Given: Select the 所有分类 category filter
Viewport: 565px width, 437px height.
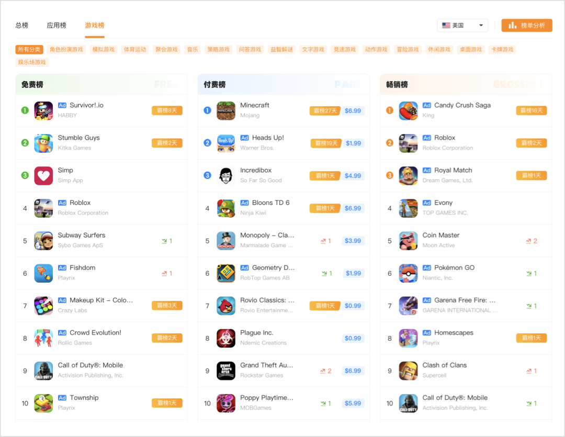Looking at the screenshot, I should (x=29, y=49).
